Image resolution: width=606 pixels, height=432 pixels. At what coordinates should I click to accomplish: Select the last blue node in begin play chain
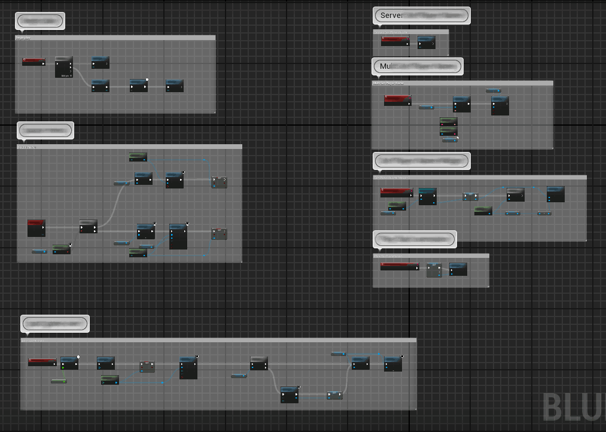pos(175,86)
